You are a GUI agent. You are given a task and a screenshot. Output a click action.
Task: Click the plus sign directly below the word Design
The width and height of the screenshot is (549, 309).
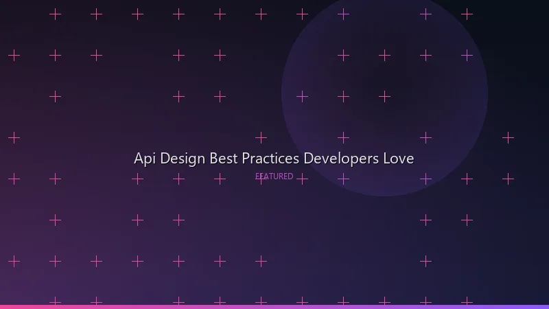178,179
